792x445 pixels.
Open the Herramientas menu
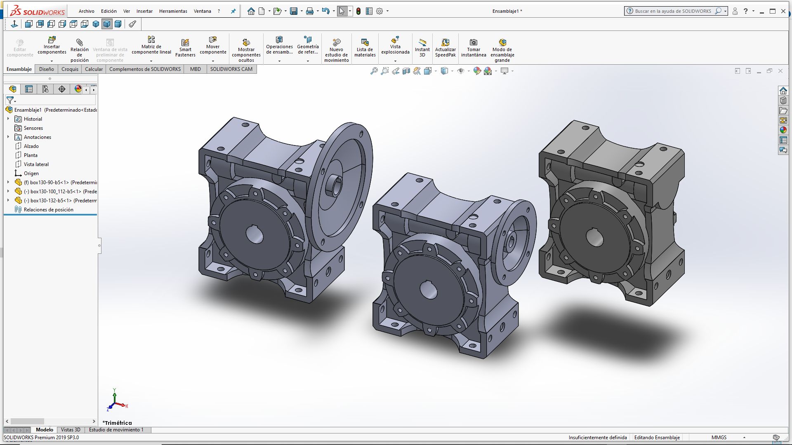tap(173, 11)
